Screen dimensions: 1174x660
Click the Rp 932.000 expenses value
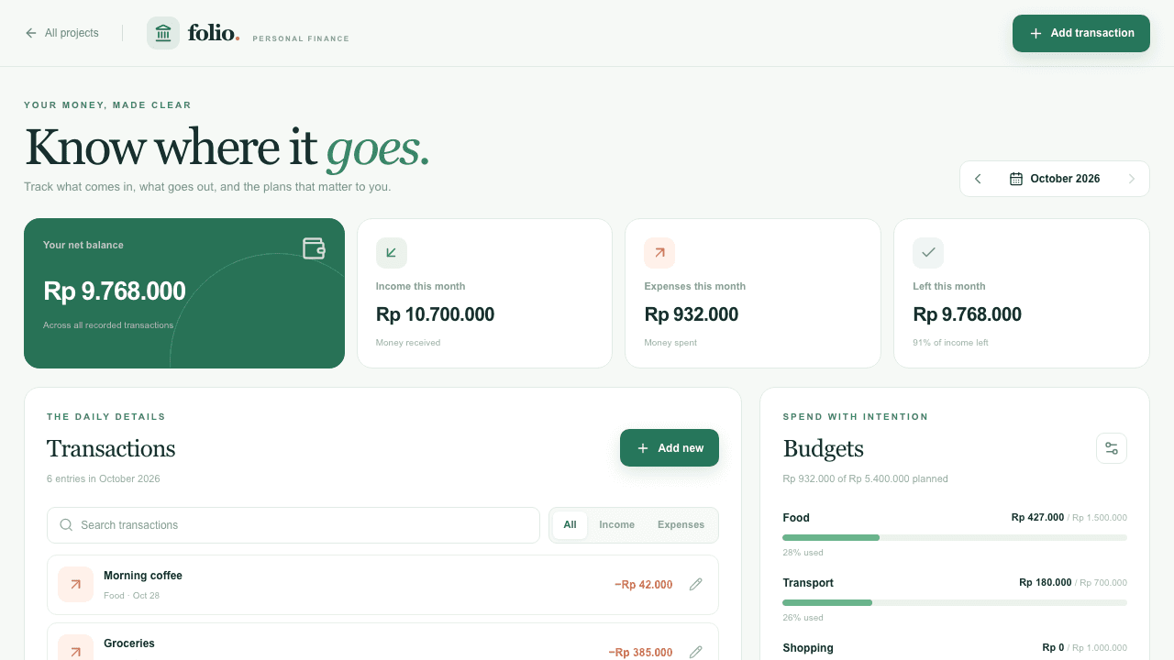coord(692,314)
